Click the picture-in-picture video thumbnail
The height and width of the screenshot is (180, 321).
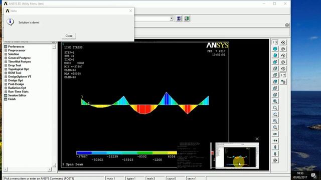[237, 155]
